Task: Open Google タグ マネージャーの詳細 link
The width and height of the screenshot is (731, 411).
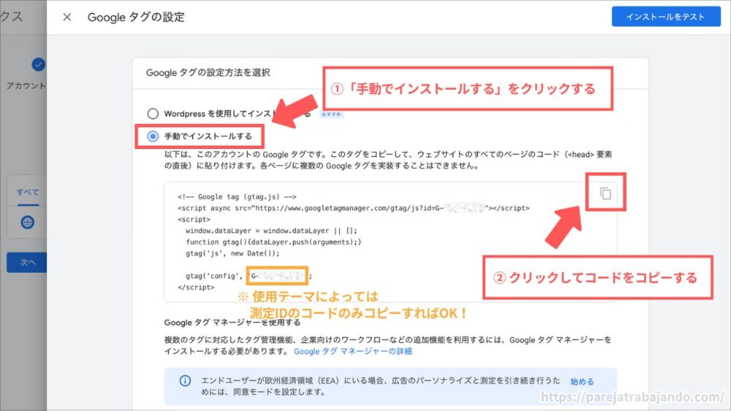Action: tap(353, 351)
